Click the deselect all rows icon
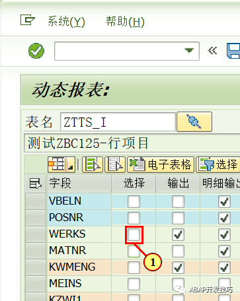The image size is (240, 301). (x=115, y=164)
